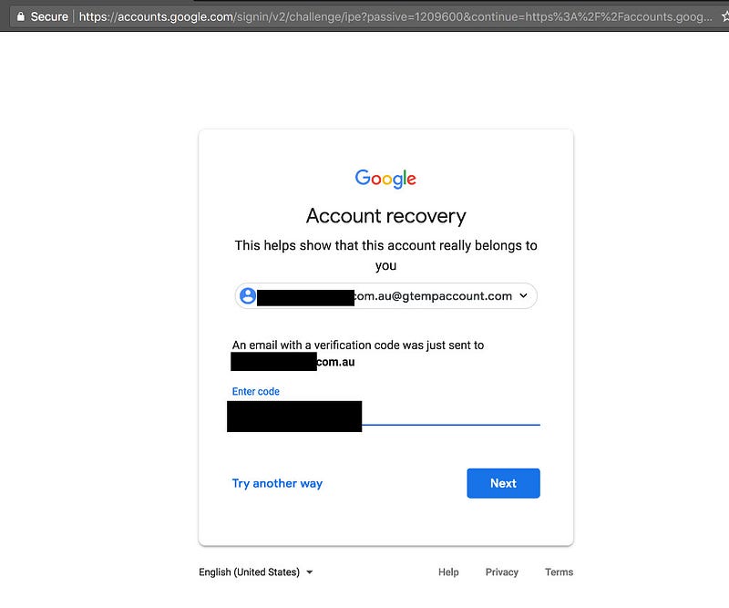Expand the account switcher chevron
Viewport: 729px width, 608px height.
tap(523, 295)
